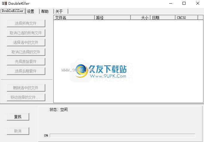Click the 选择所有文件 button
Screen dimensions: 204x142
(26, 24)
